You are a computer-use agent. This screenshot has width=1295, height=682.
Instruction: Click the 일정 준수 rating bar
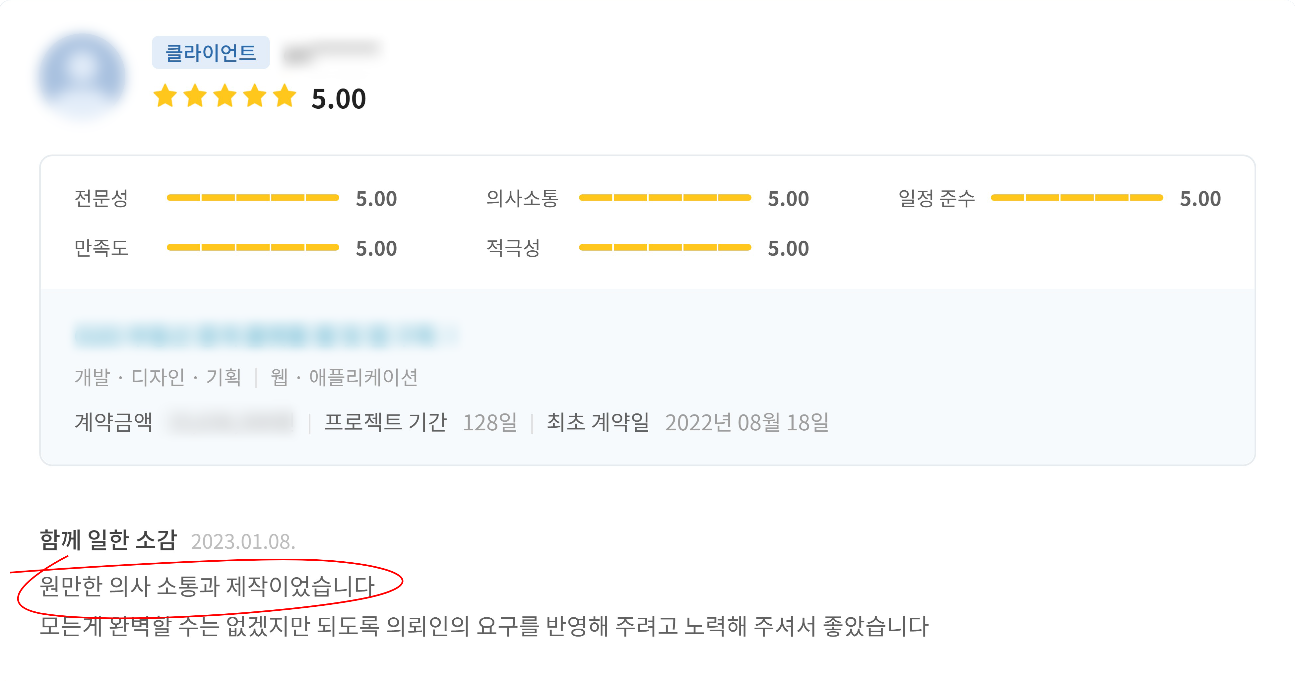point(1077,198)
